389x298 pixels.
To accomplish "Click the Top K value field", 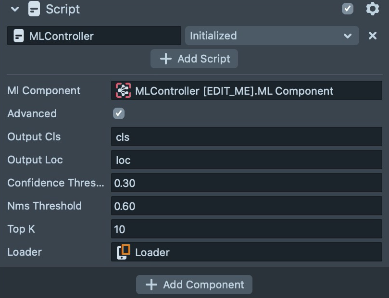I will tap(246, 229).
